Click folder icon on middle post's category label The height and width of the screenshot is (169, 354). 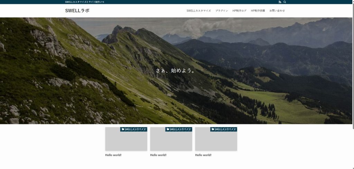[168, 129]
